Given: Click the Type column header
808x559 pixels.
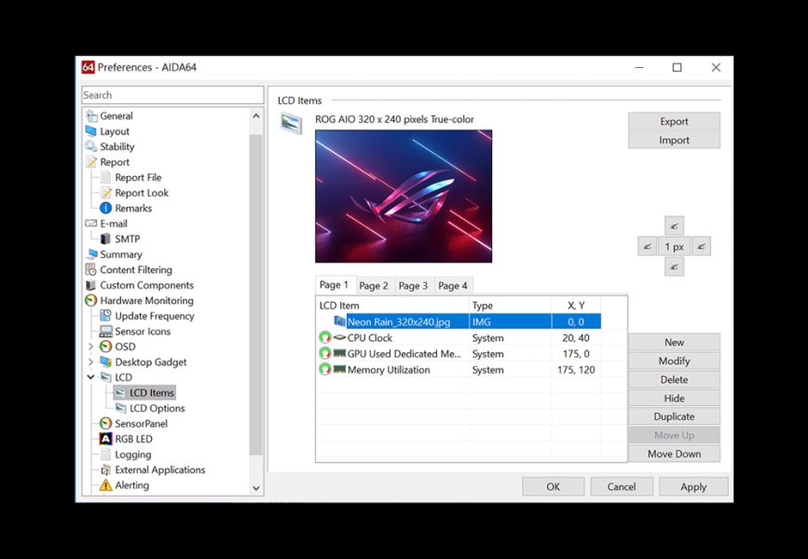Looking at the screenshot, I should click(x=510, y=306).
